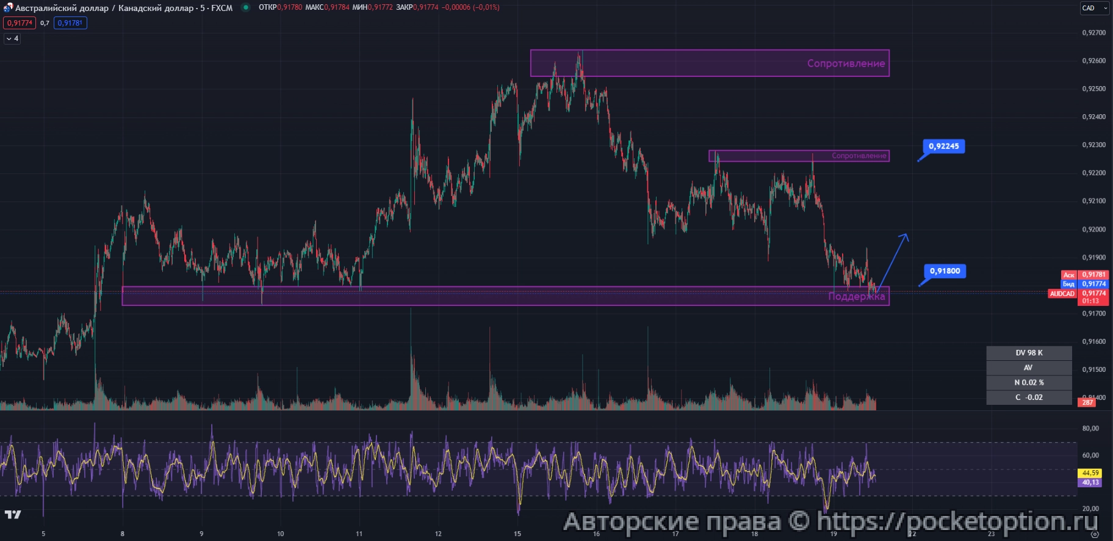
Task: Click the TradingView logo icon
Action: (13, 515)
